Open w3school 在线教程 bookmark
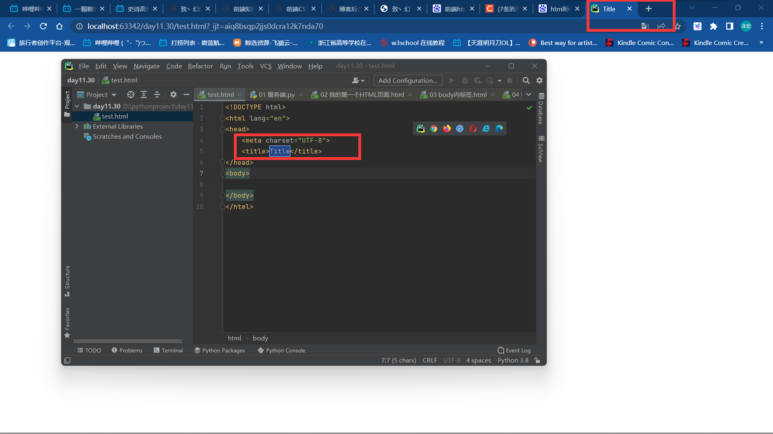The width and height of the screenshot is (773, 434). 413,43
